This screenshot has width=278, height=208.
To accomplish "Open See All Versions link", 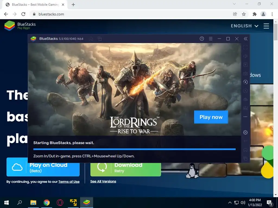I will tap(103, 181).
